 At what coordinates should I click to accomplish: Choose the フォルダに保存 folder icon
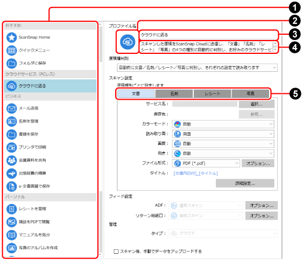12,63
